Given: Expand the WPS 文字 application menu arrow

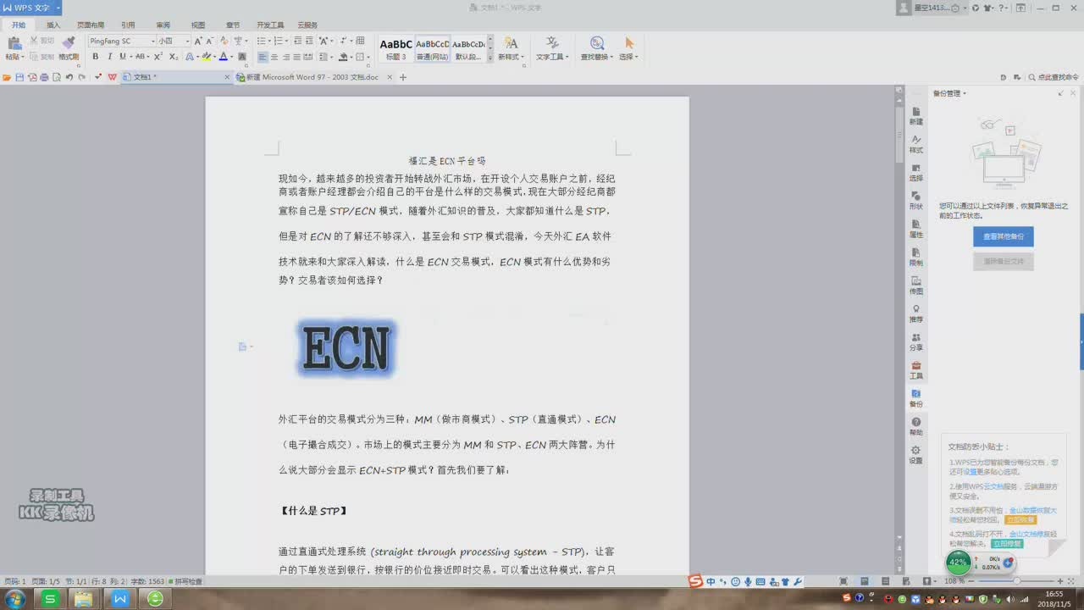Looking at the screenshot, I should pos(58,8).
